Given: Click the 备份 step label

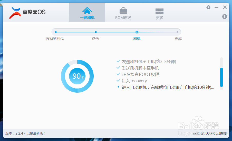Looking at the screenshot, I should pos(95,39).
